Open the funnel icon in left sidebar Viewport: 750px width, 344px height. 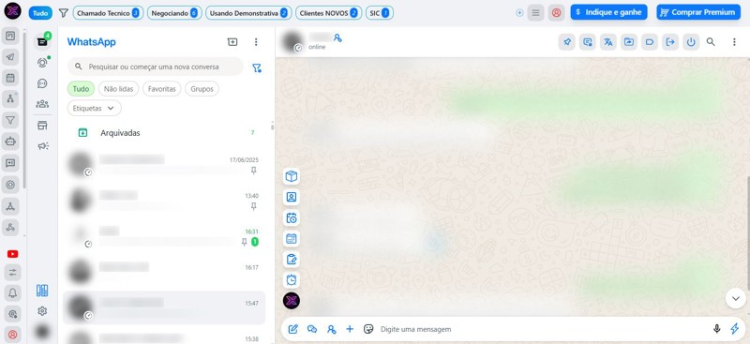click(x=10, y=120)
